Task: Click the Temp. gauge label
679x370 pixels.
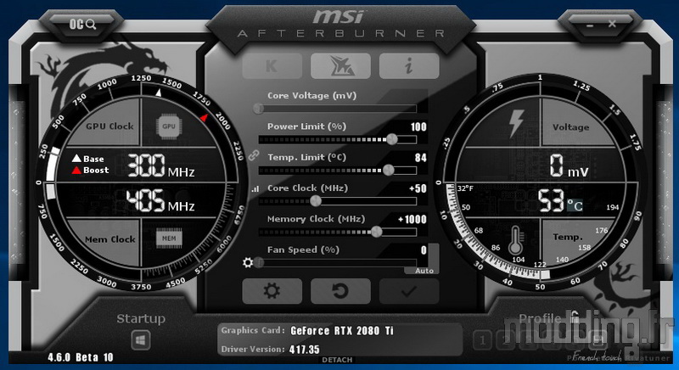Action: [x=568, y=237]
